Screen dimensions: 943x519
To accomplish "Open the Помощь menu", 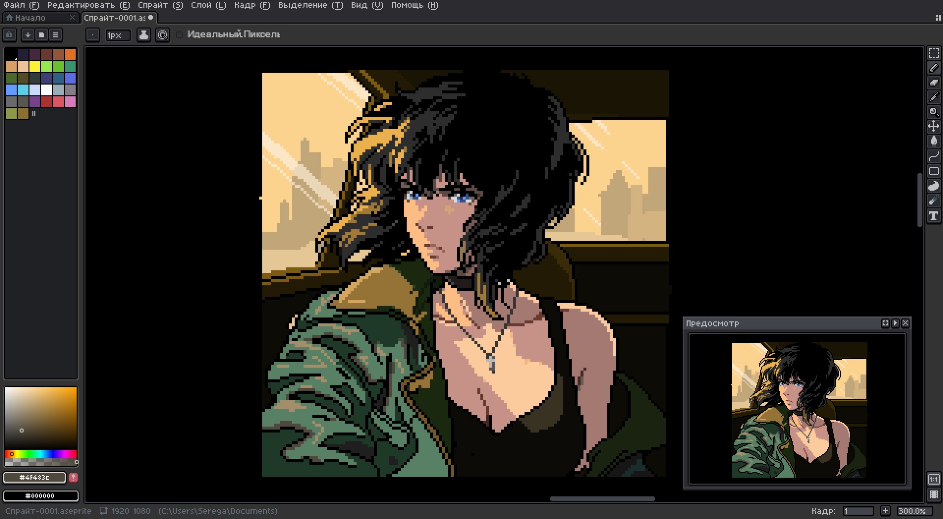I will [x=415, y=5].
